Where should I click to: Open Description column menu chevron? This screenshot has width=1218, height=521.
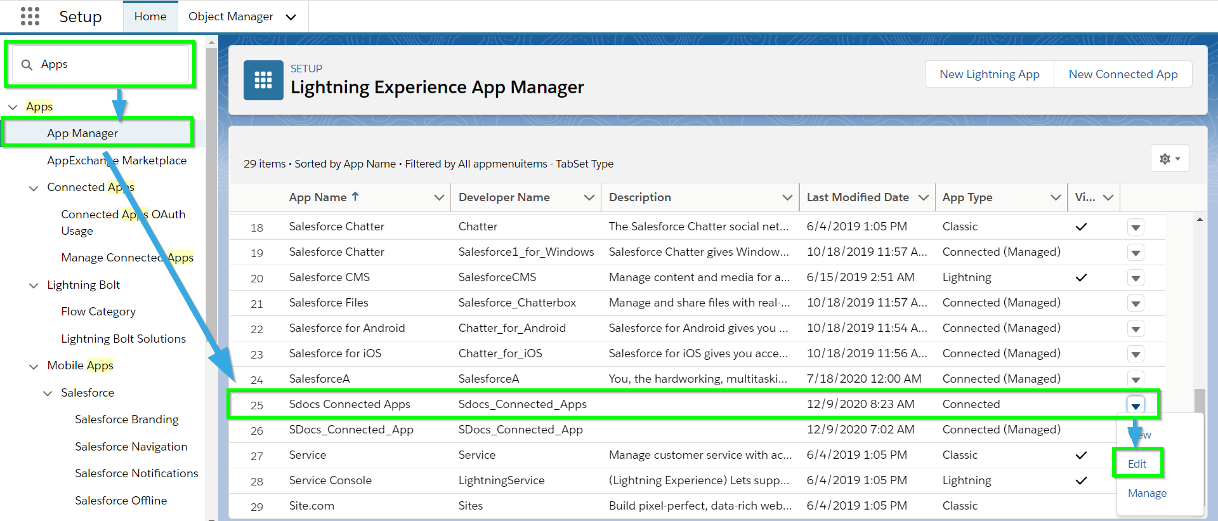tap(787, 197)
